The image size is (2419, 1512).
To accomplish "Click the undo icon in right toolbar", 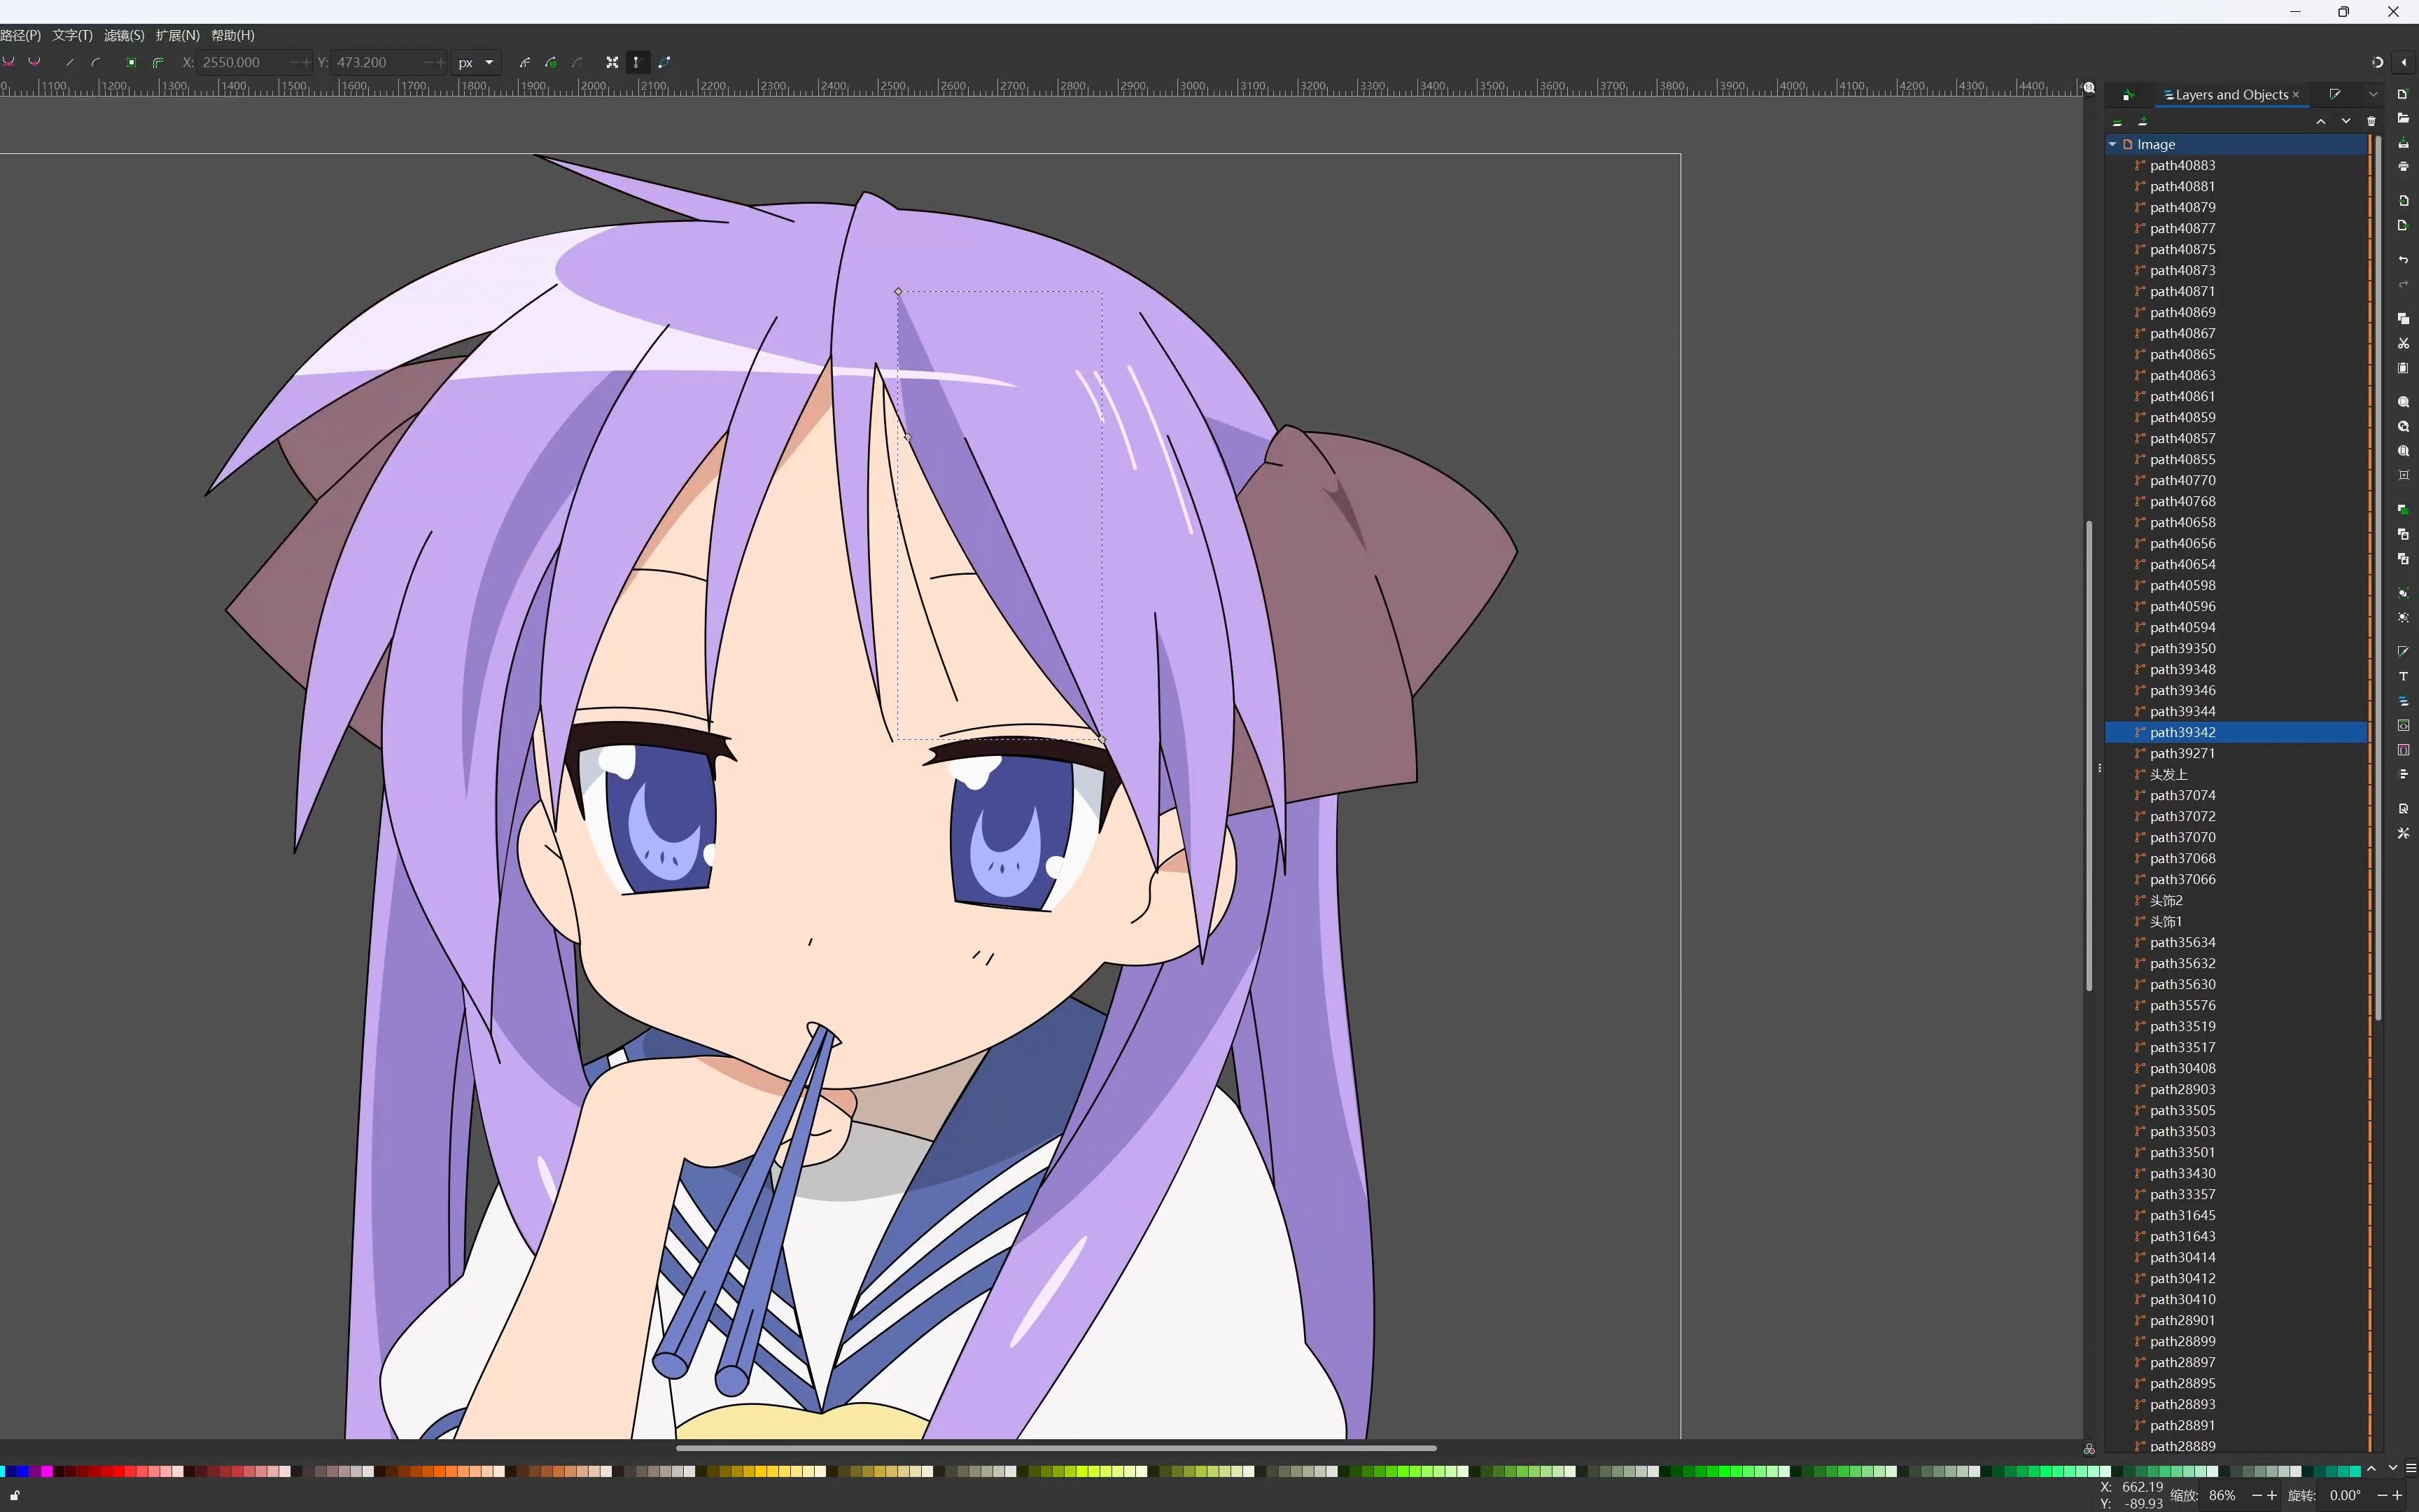I will point(2403,260).
